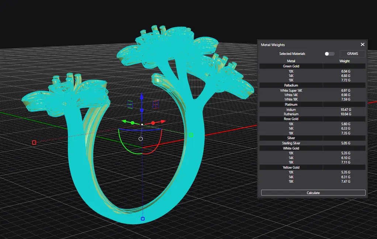The width and height of the screenshot is (377, 239).
Task: Select the Palladium group row
Action: pyautogui.click(x=312, y=85)
